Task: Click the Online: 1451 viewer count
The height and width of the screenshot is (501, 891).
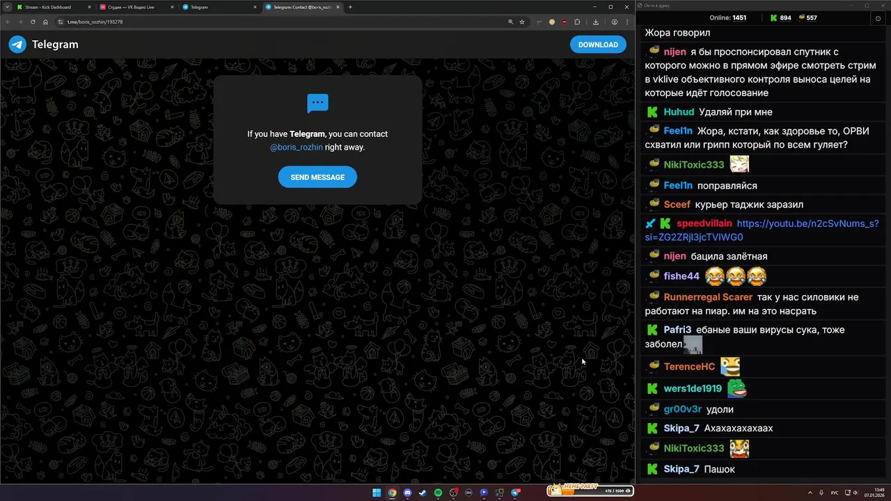Action: tap(728, 18)
